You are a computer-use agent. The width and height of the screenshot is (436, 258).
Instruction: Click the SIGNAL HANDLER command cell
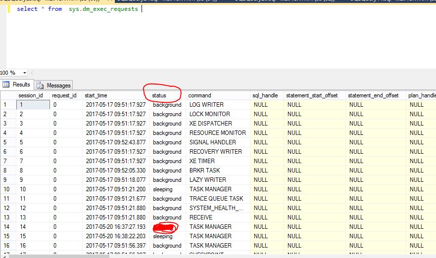[x=218, y=142]
